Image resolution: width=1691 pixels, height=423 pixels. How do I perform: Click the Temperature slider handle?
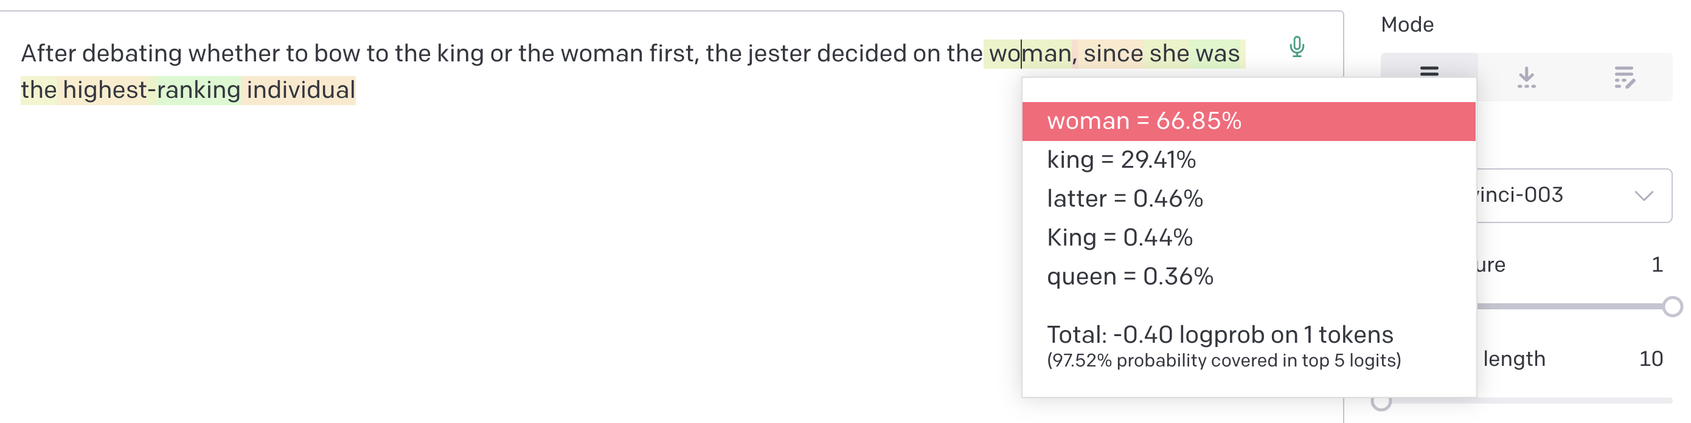(x=1672, y=306)
